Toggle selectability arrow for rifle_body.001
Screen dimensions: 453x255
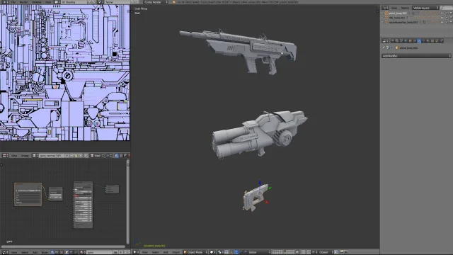coord(447,18)
